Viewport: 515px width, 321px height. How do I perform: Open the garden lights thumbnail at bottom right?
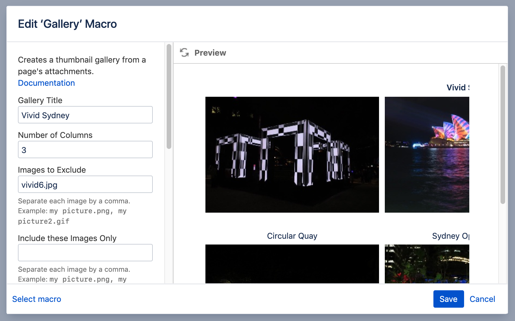427,264
